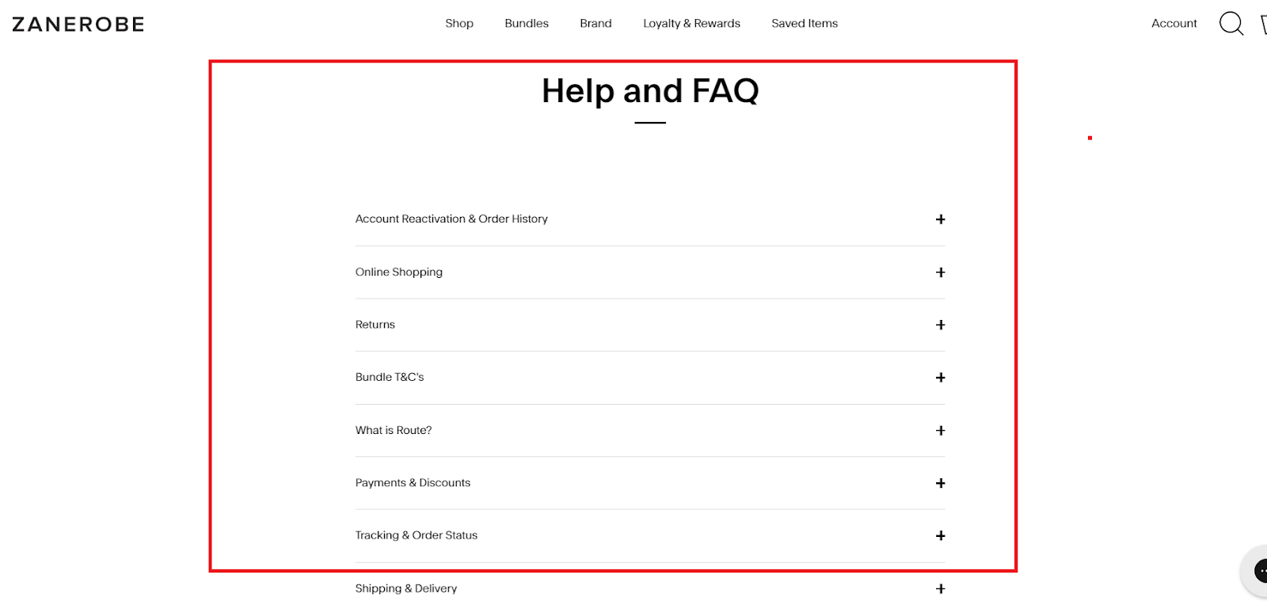Click the Account Reactivation & Order History title
This screenshot has width=1267, height=609.
point(451,219)
